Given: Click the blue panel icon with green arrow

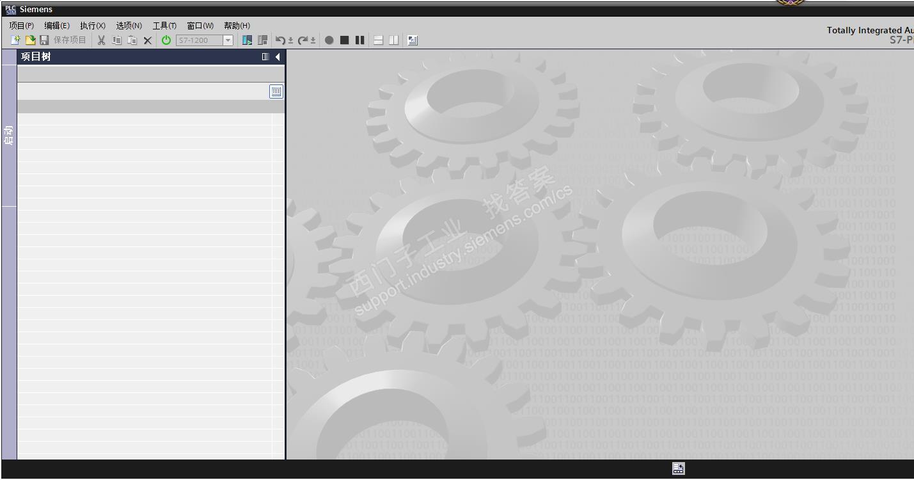Looking at the screenshot, I should pyautogui.click(x=247, y=40).
